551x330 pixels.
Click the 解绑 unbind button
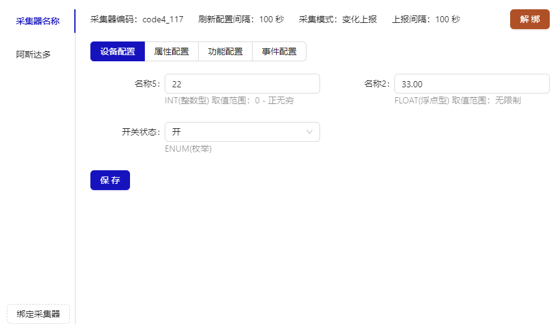529,19
